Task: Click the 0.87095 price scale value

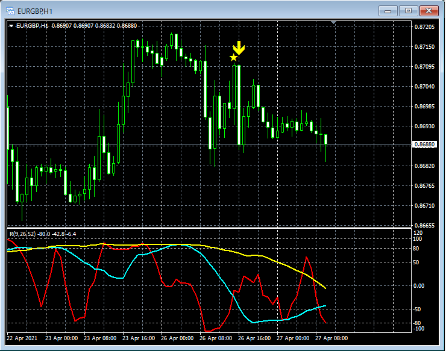Action: click(x=425, y=66)
